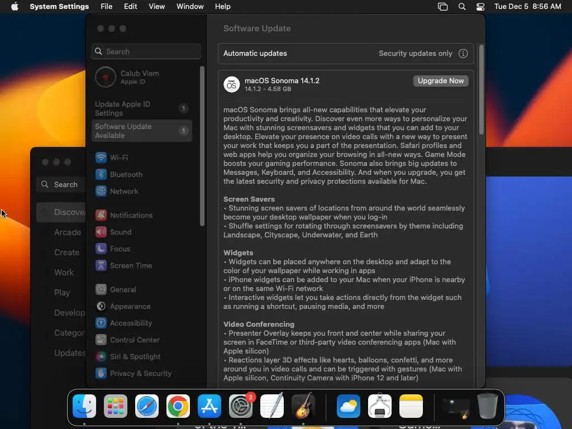Image resolution: width=572 pixels, height=429 pixels.
Task: Open Accessibility settings pane
Action: click(x=123, y=323)
